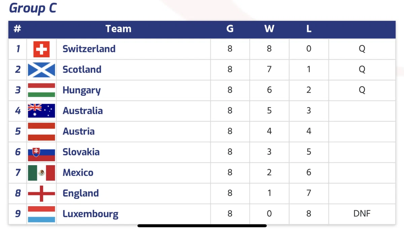Viewport: 404px width, 232px height.
Task: Click the G games column header
Action: [230, 29]
